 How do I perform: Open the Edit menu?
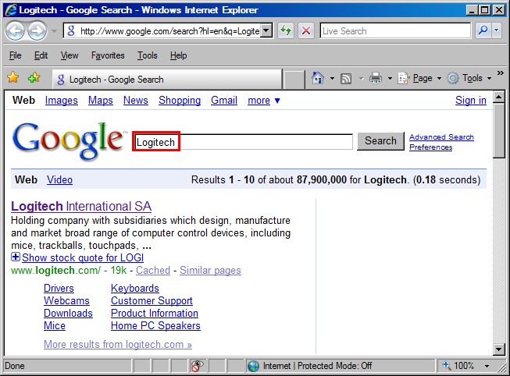pyautogui.click(x=41, y=55)
